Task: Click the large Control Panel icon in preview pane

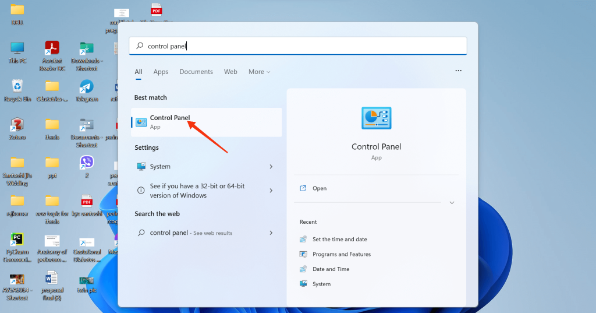Action: point(377,118)
